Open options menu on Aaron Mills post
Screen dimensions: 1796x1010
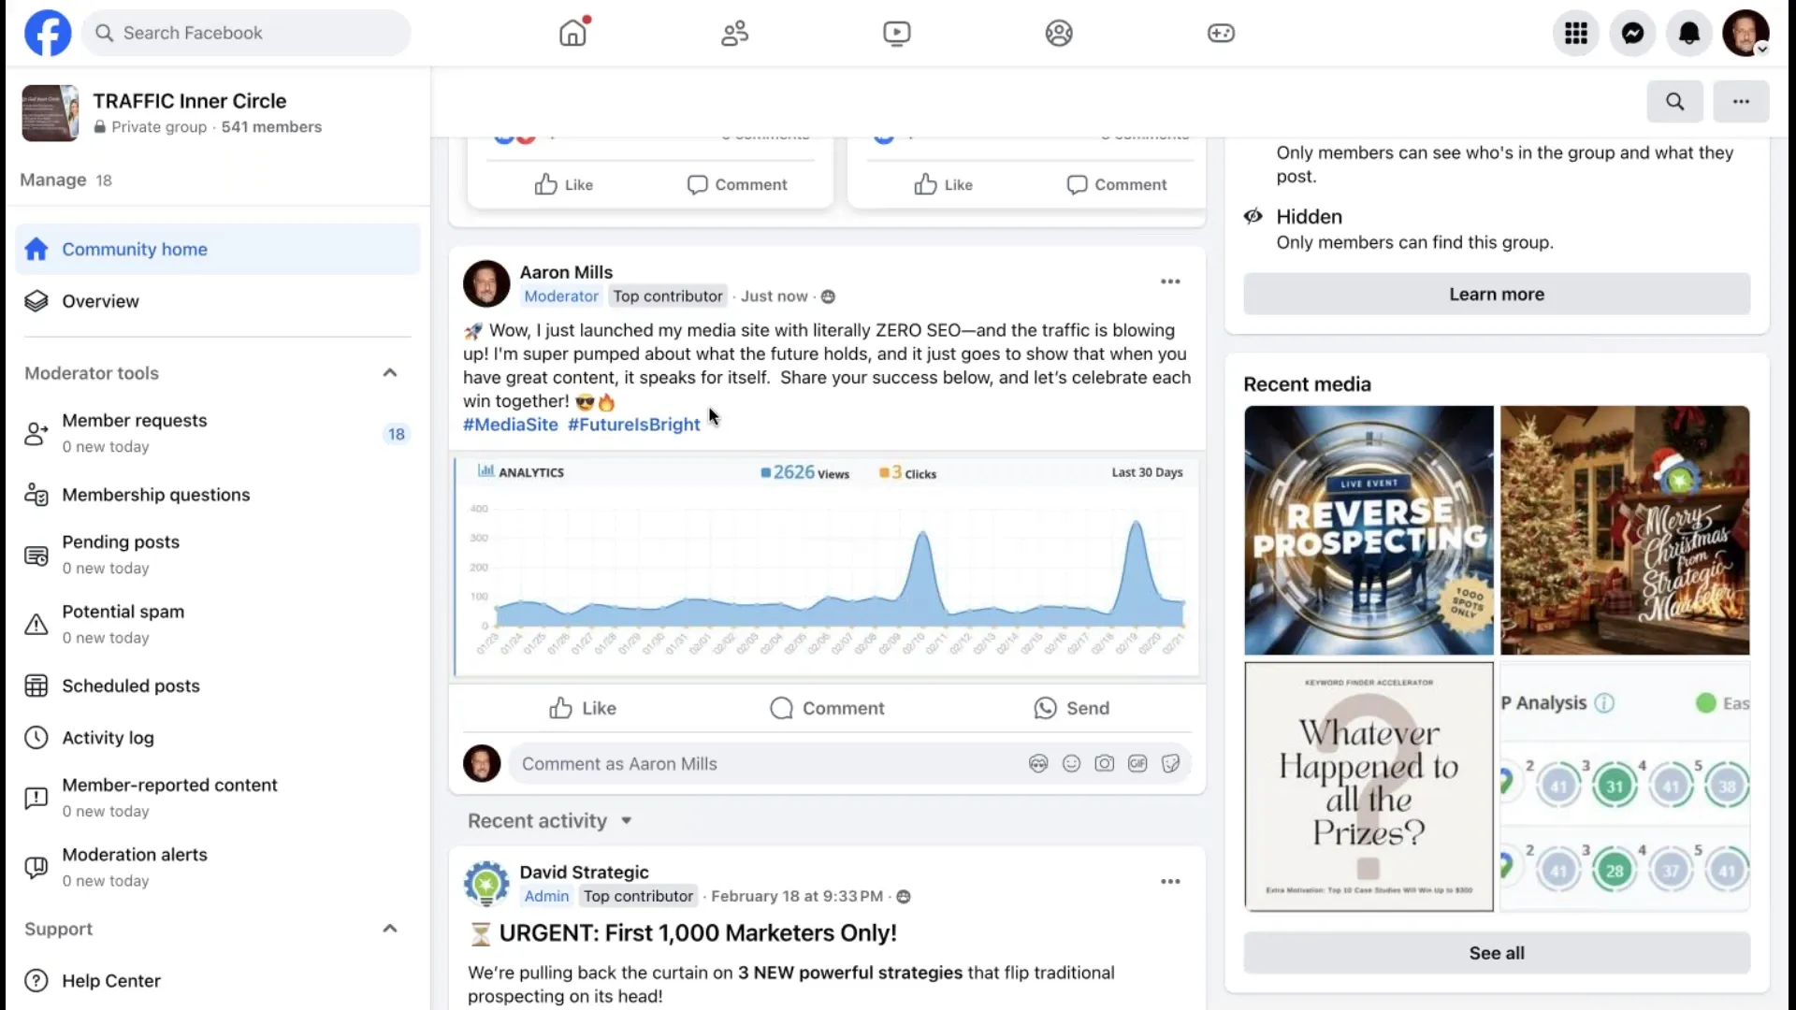pyautogui.click(x=1170, y=281)
